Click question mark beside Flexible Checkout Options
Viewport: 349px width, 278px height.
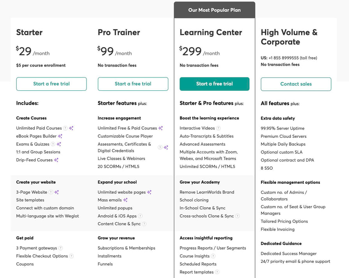(71, 256)
